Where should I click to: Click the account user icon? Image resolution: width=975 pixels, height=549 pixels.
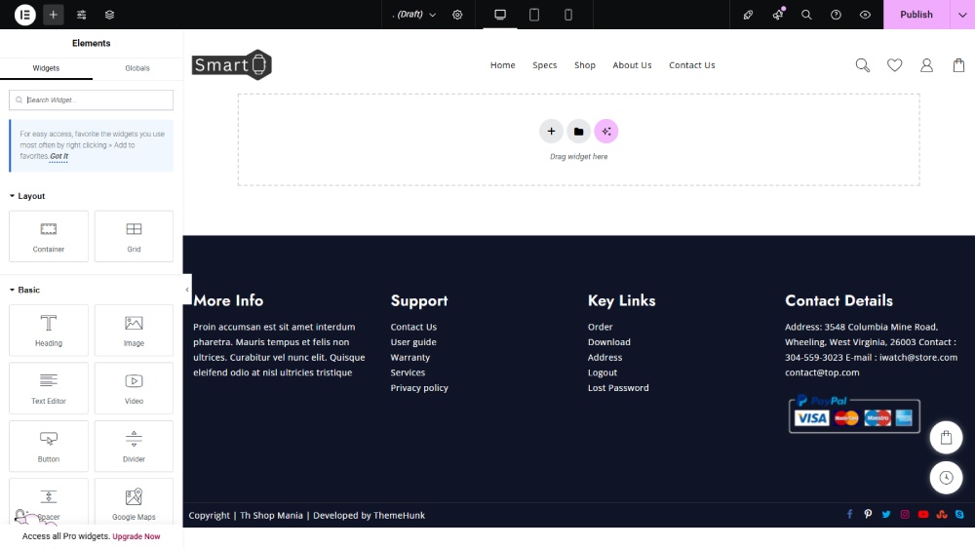click(926, 65)
